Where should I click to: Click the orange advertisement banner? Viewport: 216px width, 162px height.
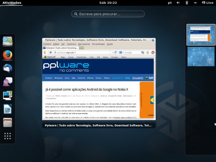pyautogui.click(x=147, y=100)
